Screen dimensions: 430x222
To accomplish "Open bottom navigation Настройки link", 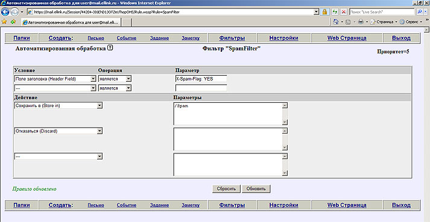I will pos(283,205).
